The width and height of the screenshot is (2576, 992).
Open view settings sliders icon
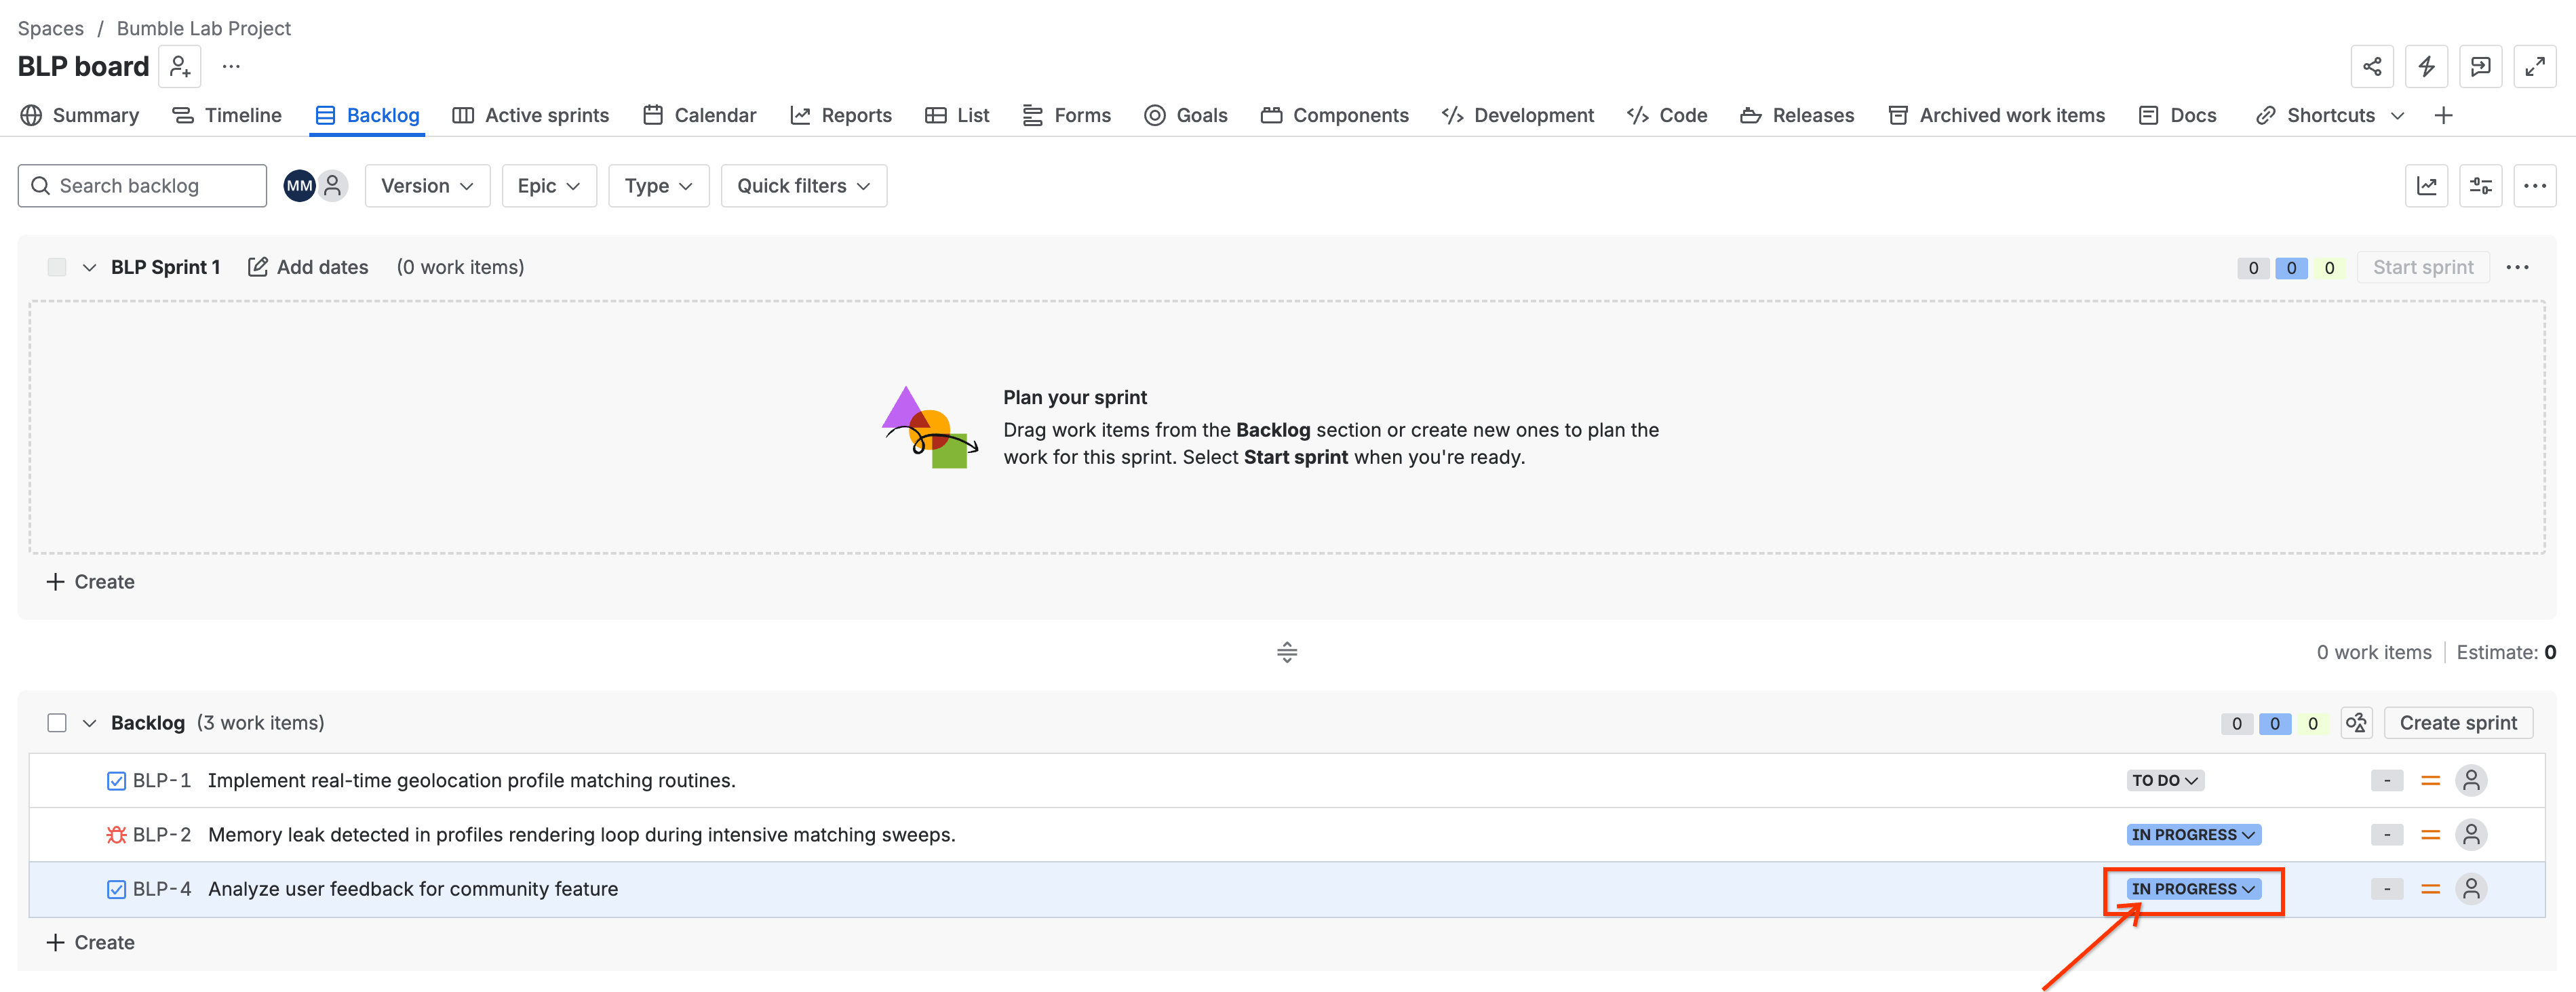click(2480, 186)
